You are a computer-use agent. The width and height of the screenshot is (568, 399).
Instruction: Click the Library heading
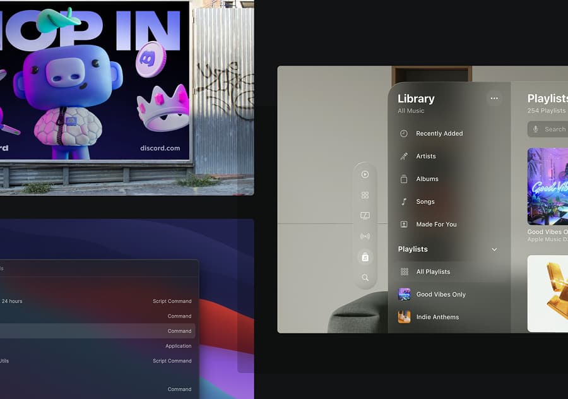pos(416,98)
